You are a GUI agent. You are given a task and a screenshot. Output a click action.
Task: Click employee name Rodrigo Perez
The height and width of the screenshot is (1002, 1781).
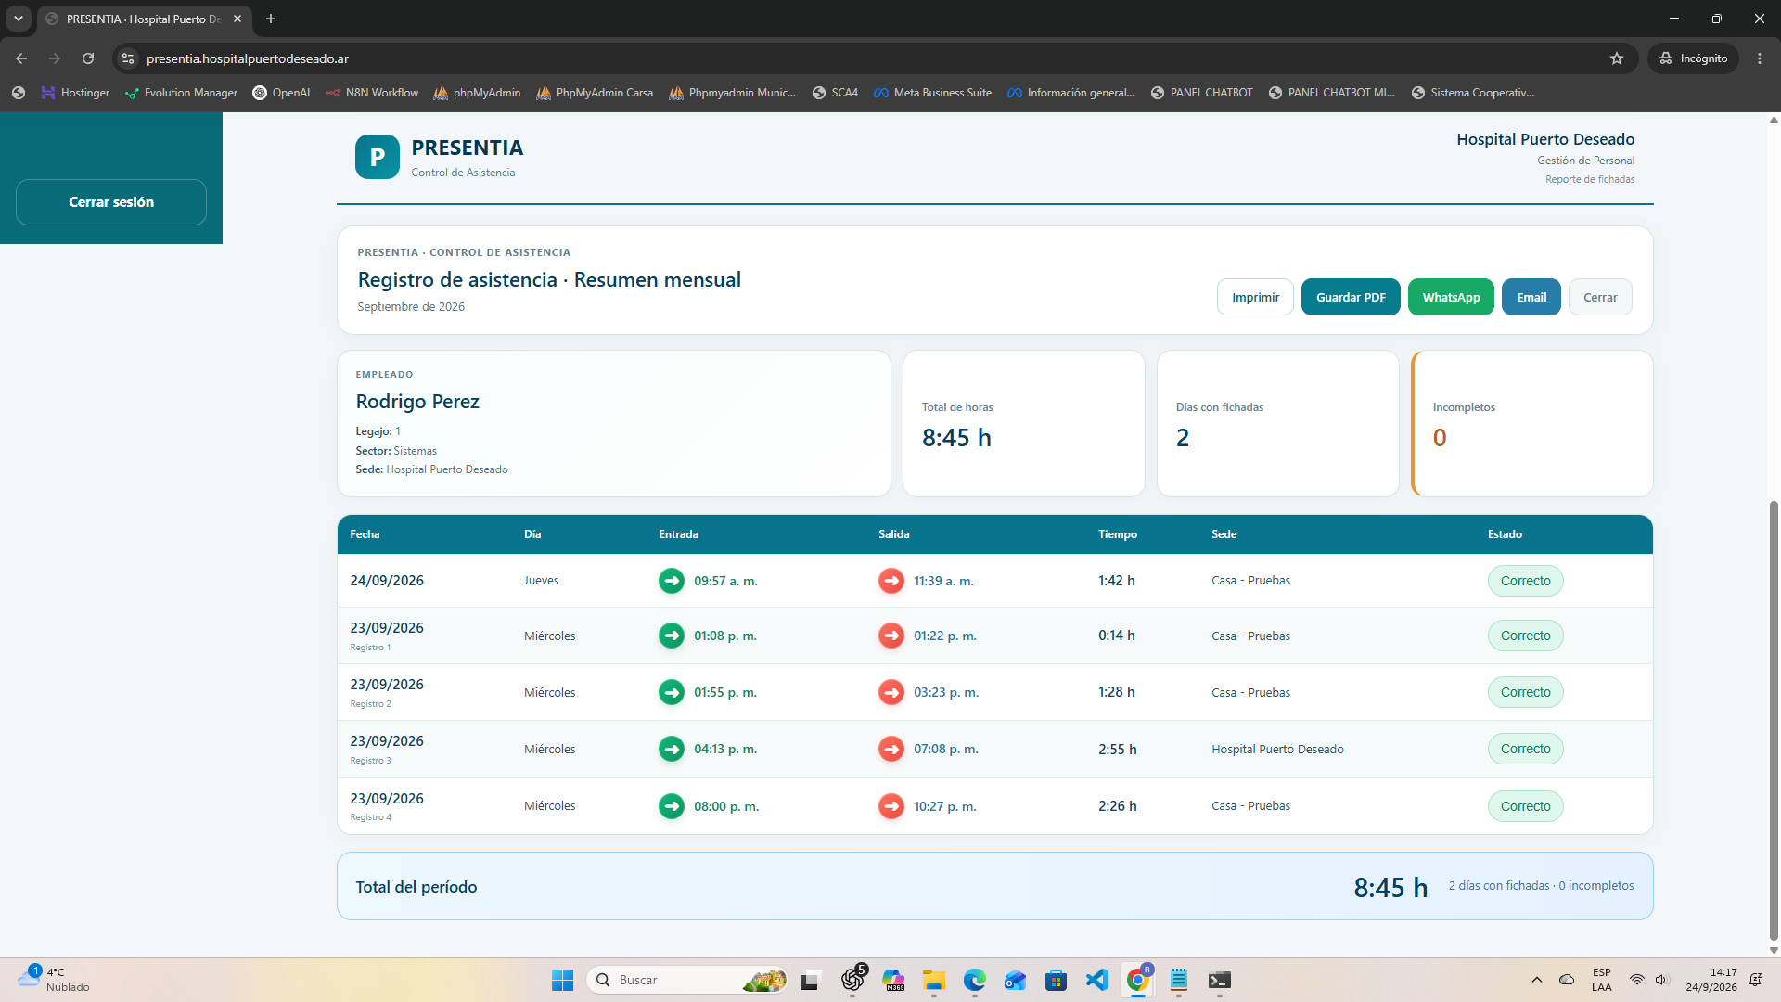coord(417,402)
